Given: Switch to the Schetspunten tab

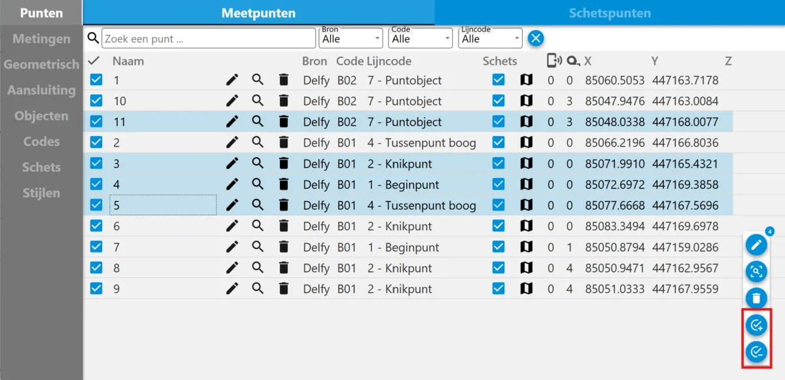Looking at the screenshot, I should (x=610, y=12).
